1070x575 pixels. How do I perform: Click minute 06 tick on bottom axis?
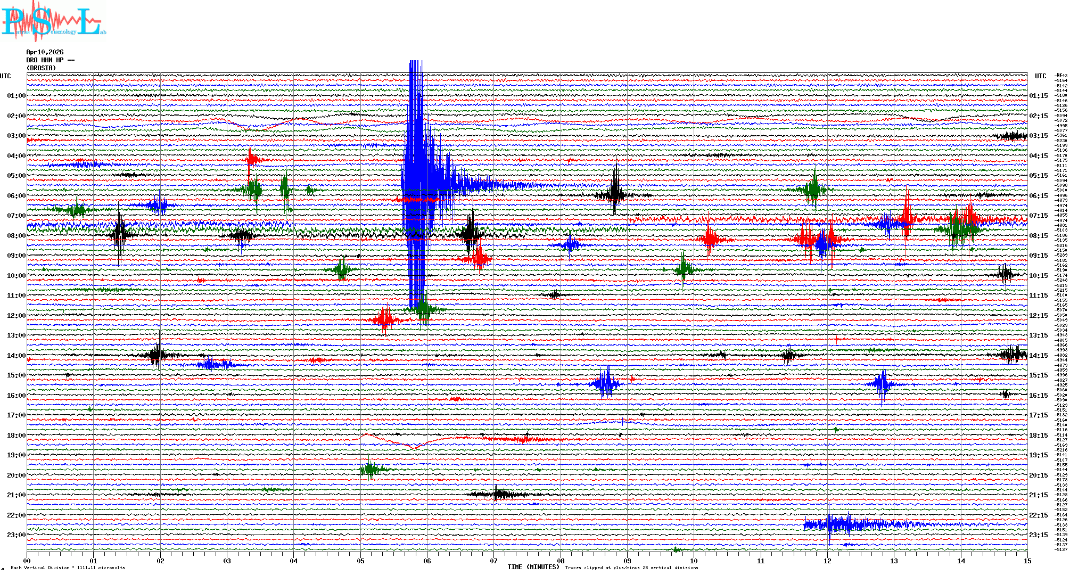click(427, 561)
